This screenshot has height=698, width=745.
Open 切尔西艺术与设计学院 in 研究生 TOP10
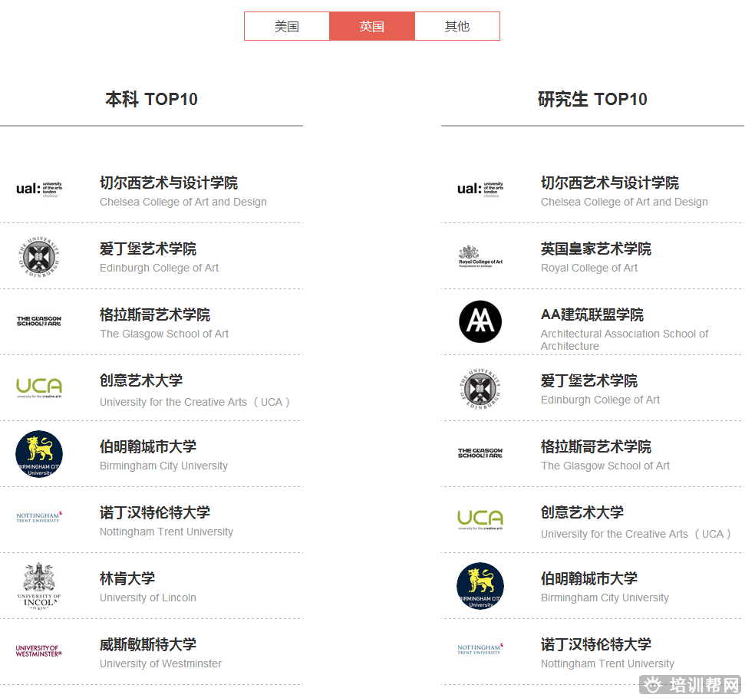tap(610, 183)
